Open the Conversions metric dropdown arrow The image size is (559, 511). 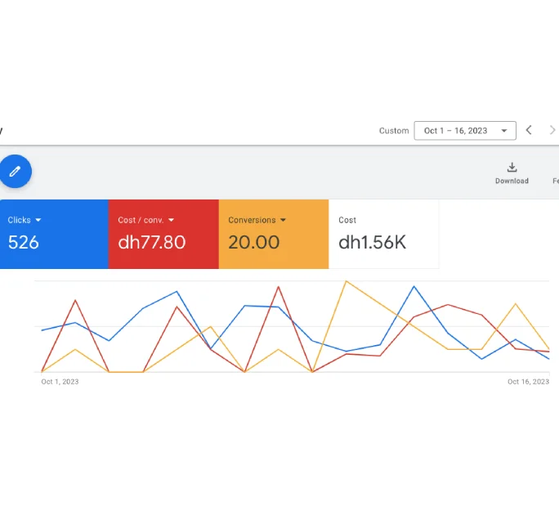click(283, 220)
